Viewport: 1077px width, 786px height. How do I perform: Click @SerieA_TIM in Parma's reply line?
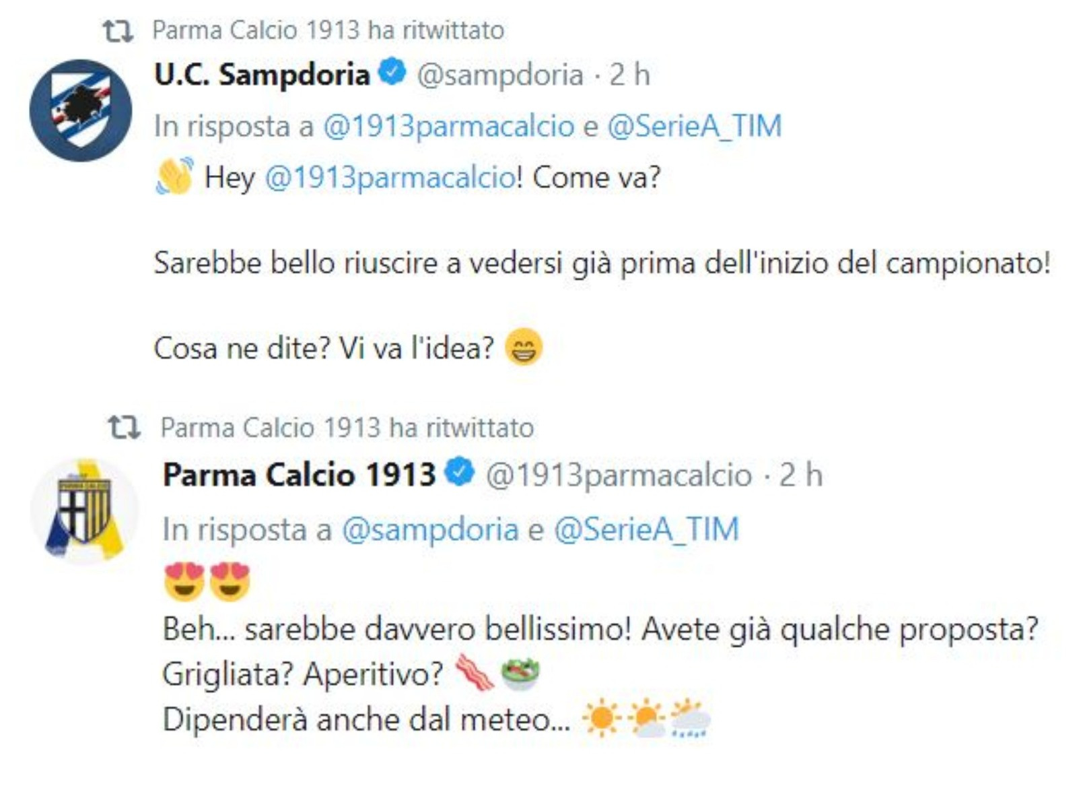646,529
